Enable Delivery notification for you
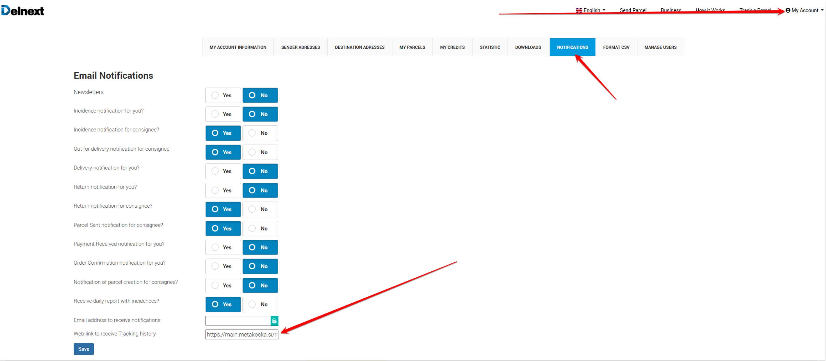Viewport: 826px width, 361px height. (x=223, y=171)
